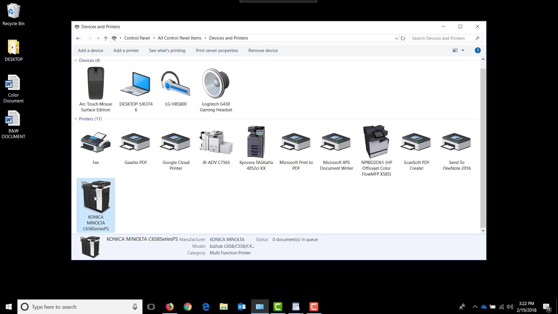Image resolution: width=558 pixels, height=314 pixels.
Task: Click the '0 document(s) in queue' status text
Action: tap(295, 239)
